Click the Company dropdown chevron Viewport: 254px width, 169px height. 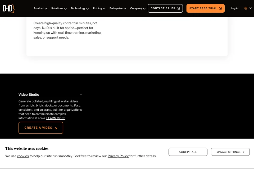pyautogui.click(x=144, y=8)
